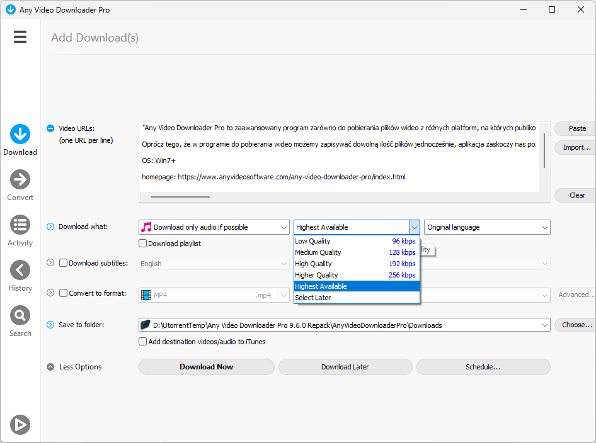The width and height of the screenshot is (596, 443).
Task: Select Medium Quality 128 kbps option
Action: (357, 252)
